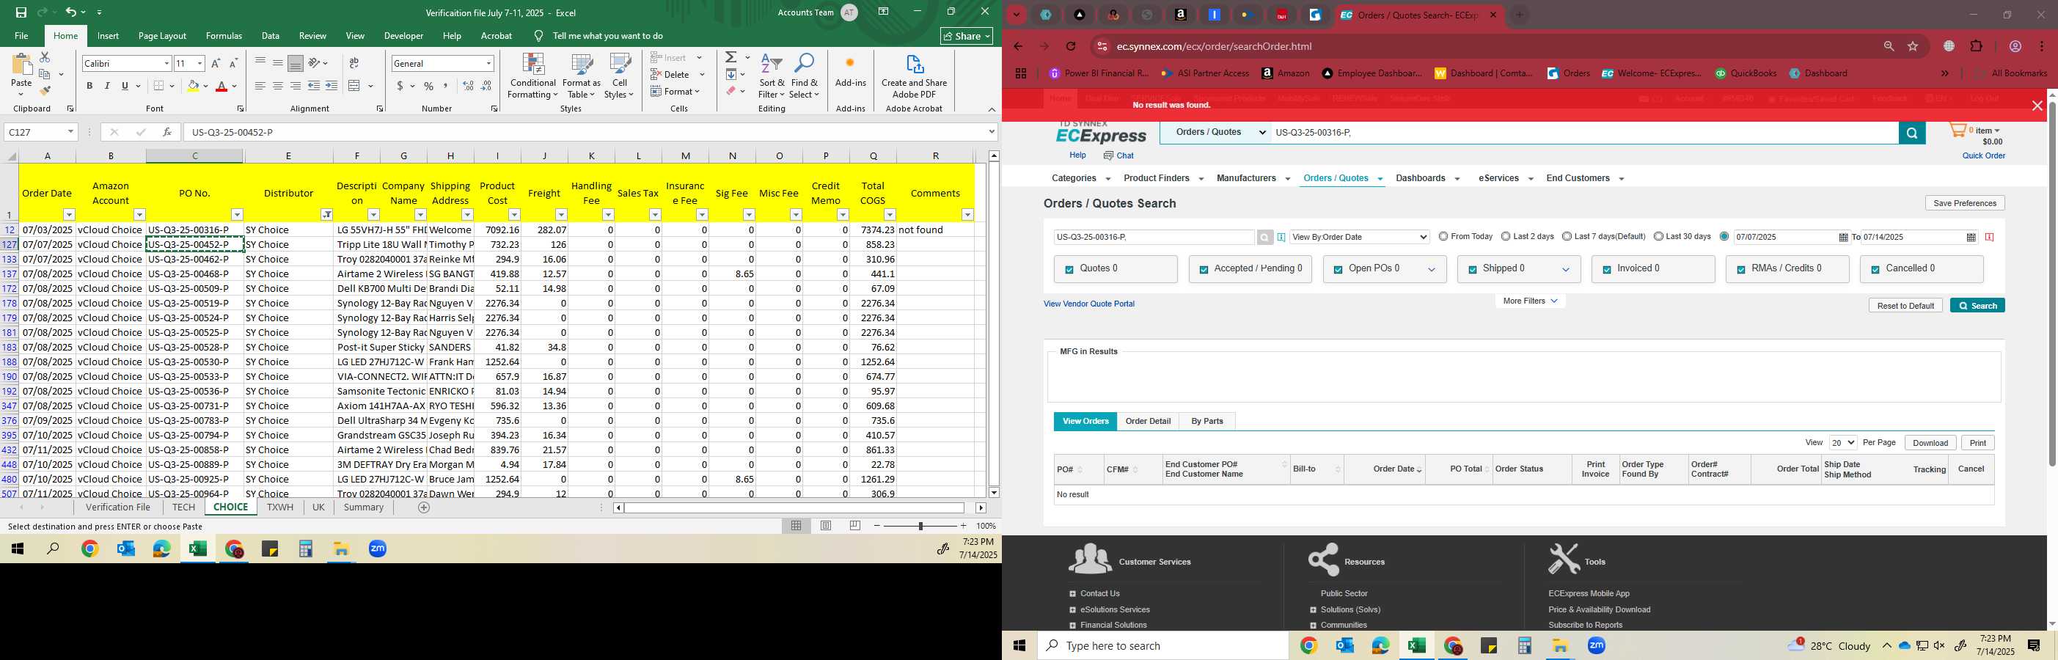Click the Chrome reload page icon
This screenshot has width=2058, height=660.
(1072, 46)
